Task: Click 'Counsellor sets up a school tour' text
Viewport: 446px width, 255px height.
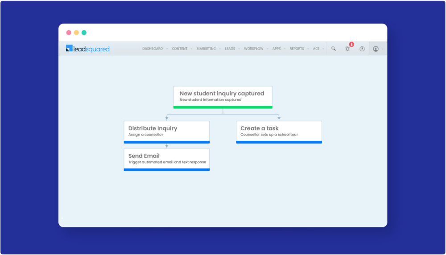Action: click(x=269, y=135)
